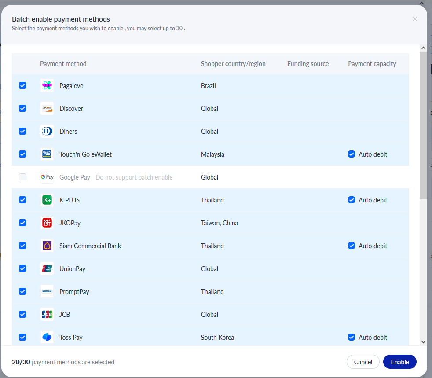Click the disabled Google Pay checkbox
This screenshot has width=432, height=378.
coord(22,177)
